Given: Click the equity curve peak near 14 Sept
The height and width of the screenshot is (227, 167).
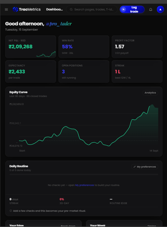Looking at the screenshot, I should [152, 105].
